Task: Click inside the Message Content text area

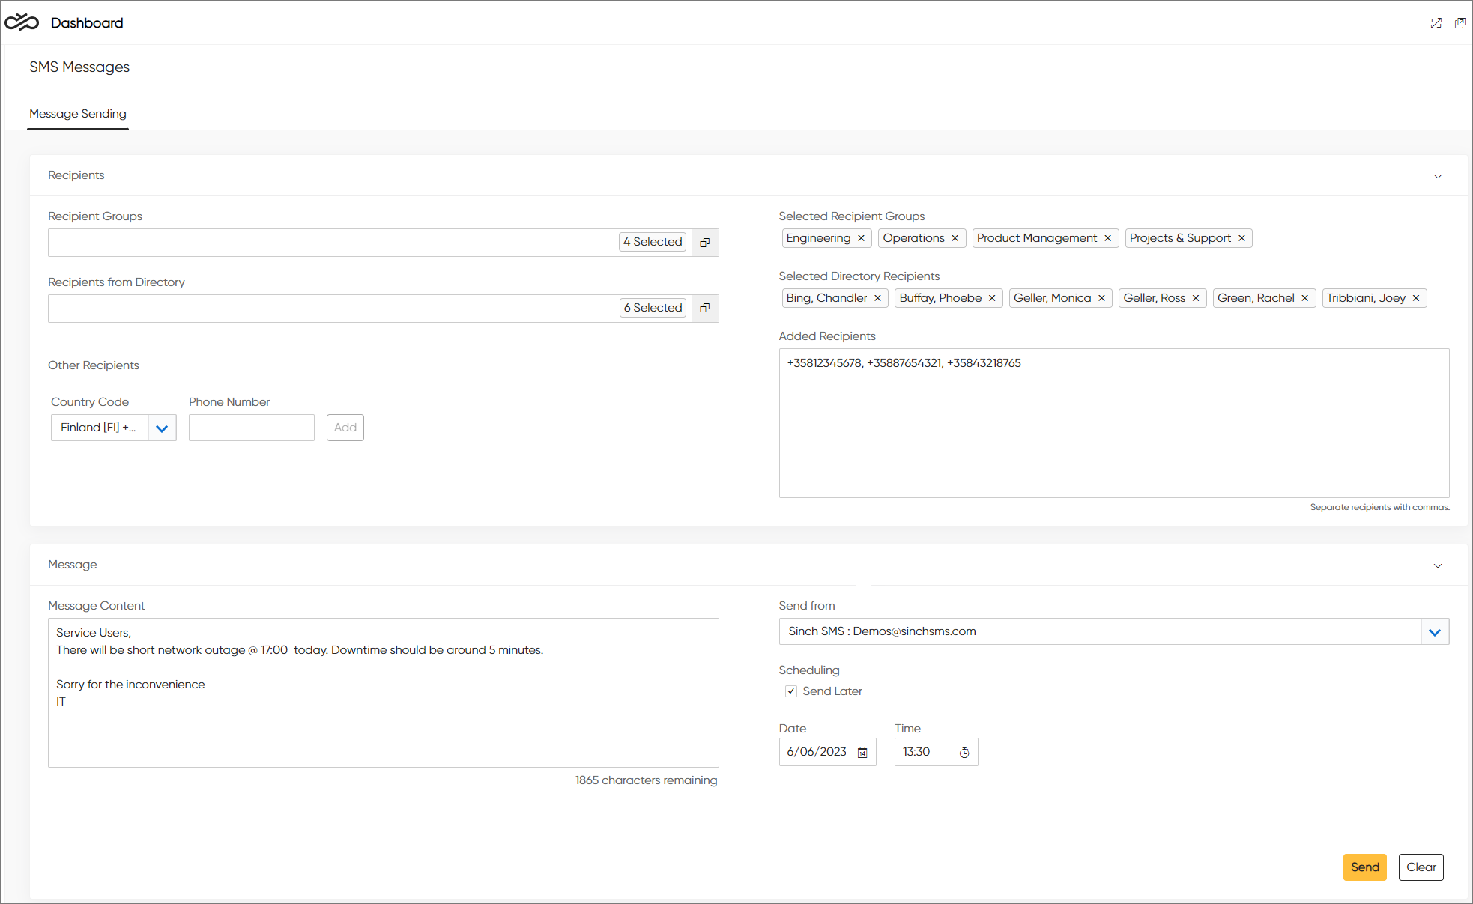Action: (384, 693)
